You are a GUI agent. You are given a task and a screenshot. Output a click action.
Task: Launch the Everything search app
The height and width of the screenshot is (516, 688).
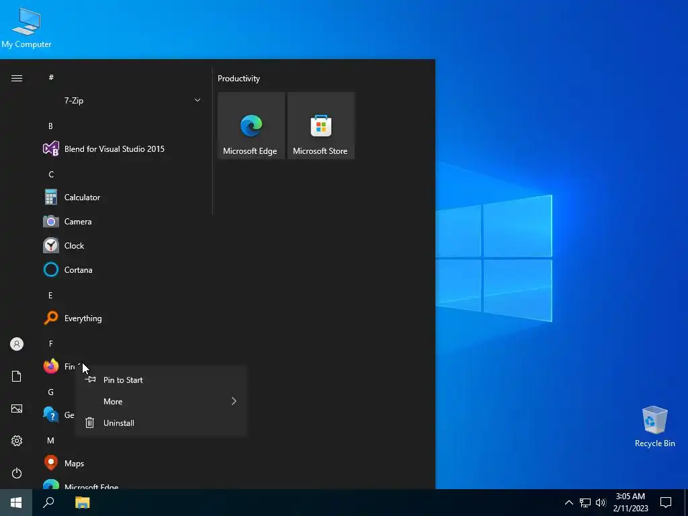pos(123,318)
